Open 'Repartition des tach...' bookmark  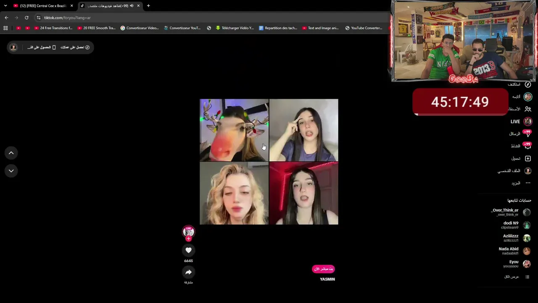278,28
